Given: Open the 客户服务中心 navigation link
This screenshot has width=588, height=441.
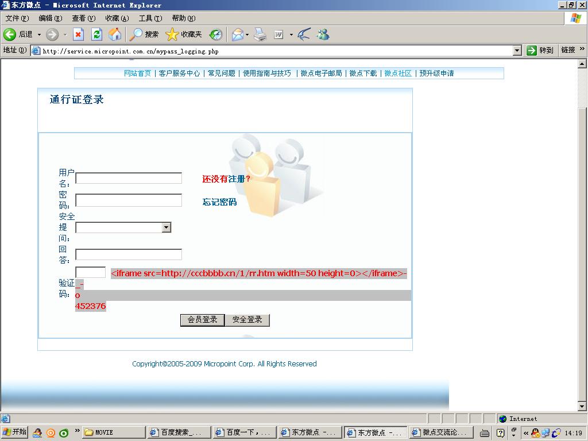Looking at the screenshot, I should (179, 73).
